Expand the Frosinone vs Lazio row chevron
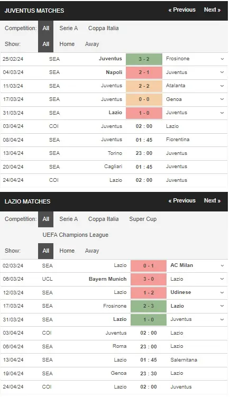Screen dimensions: 230x397 (222, 306)
